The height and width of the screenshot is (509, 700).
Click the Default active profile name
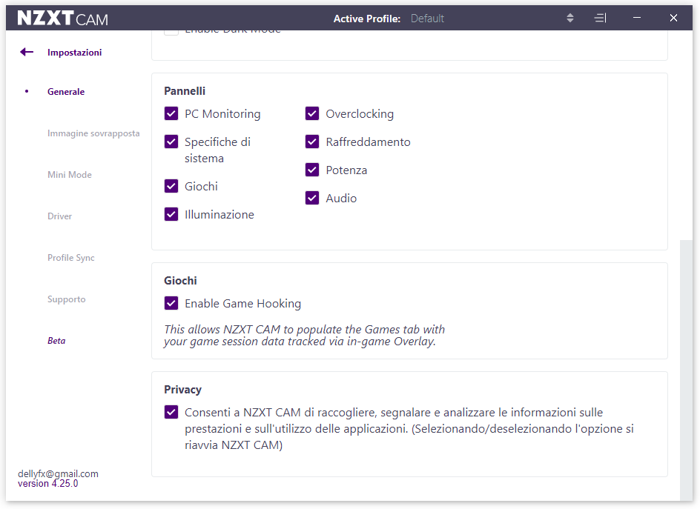coord(427,19)
